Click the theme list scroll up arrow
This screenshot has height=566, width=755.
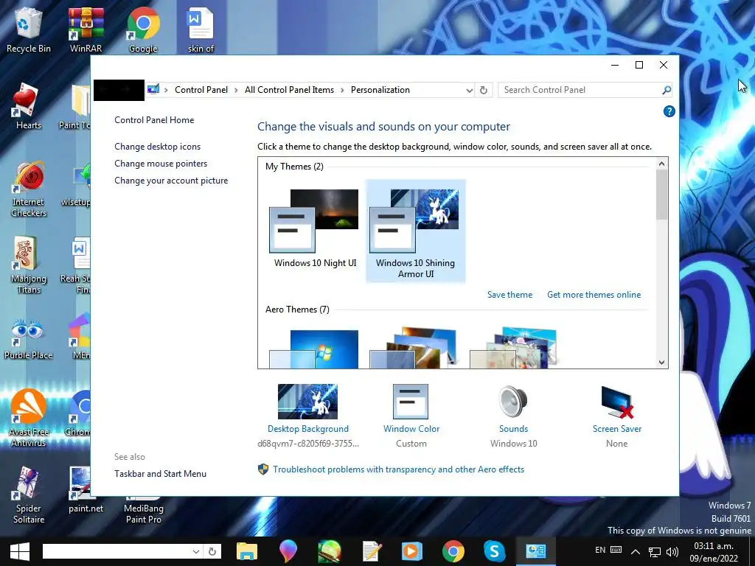click(x=661, y=164)
